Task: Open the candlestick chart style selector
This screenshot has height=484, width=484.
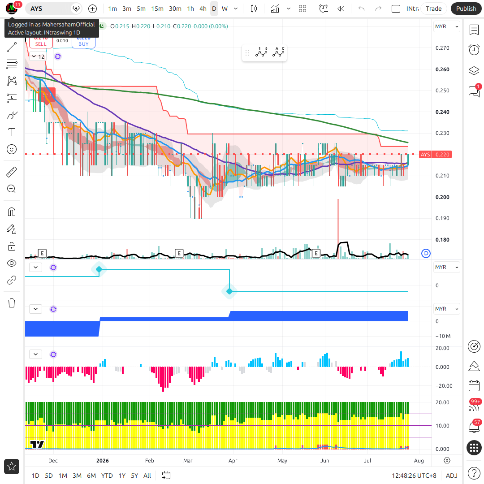Action: [254, 9]
